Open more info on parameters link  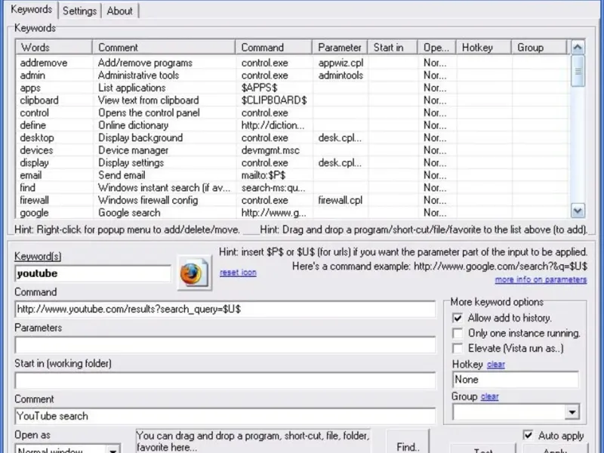[x=541, y=279]
